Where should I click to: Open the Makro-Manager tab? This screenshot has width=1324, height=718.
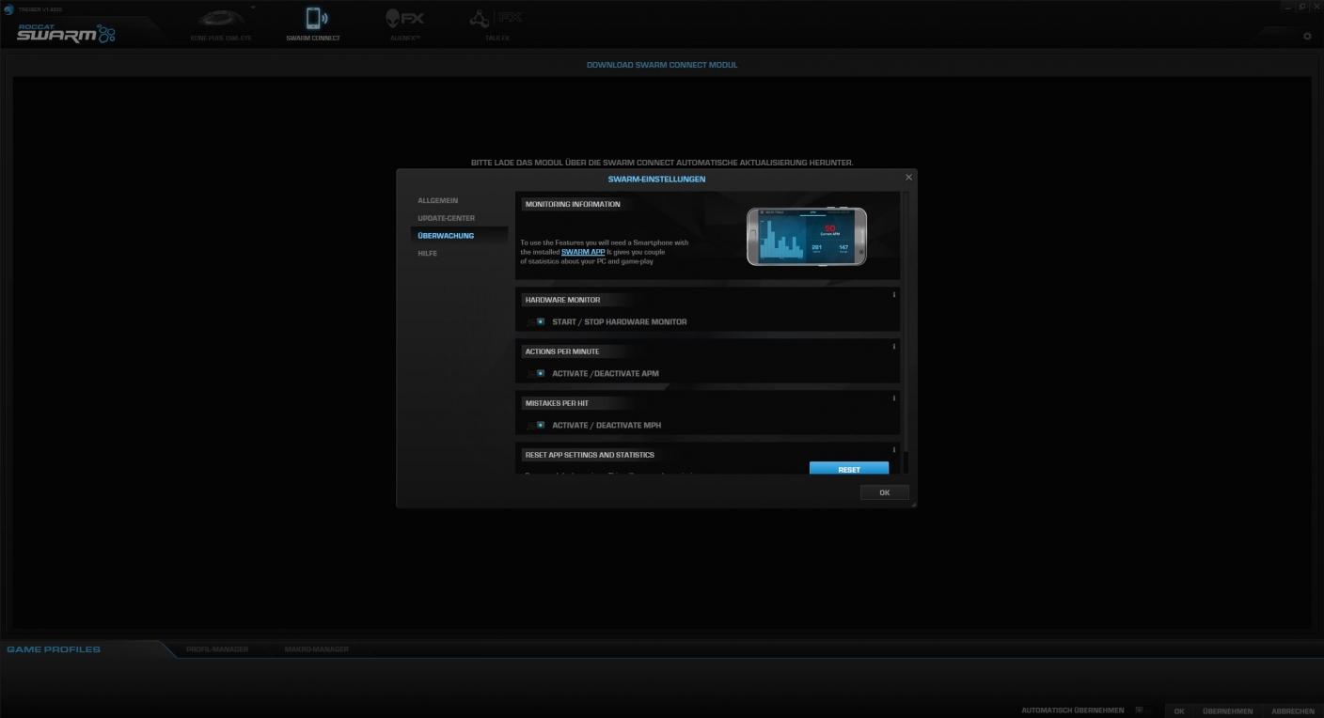[317, 649]
